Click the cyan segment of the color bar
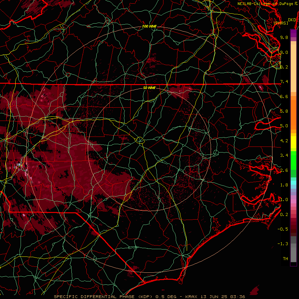 click(293, 182)
